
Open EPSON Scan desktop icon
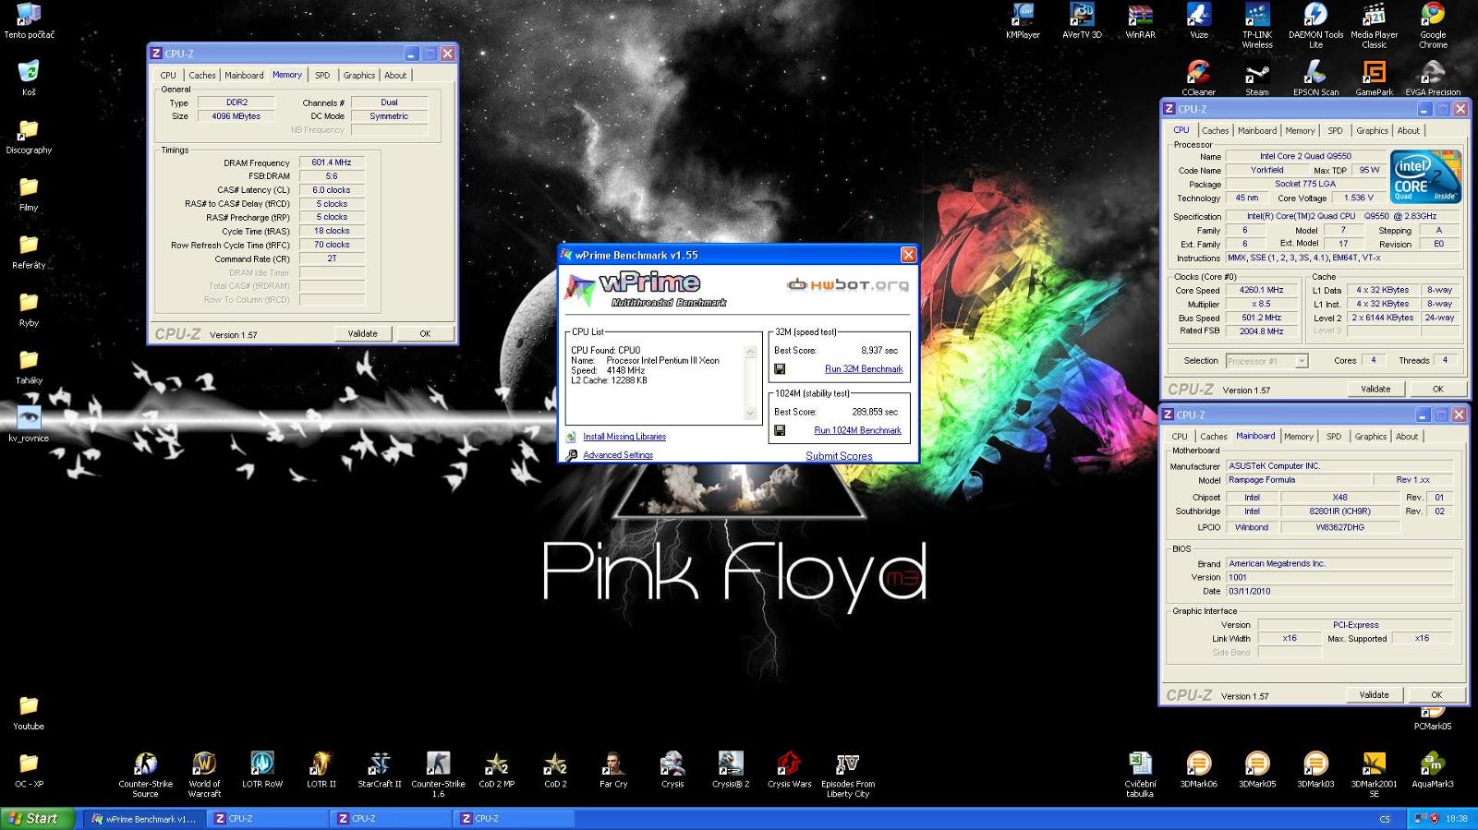[1315, 78]
